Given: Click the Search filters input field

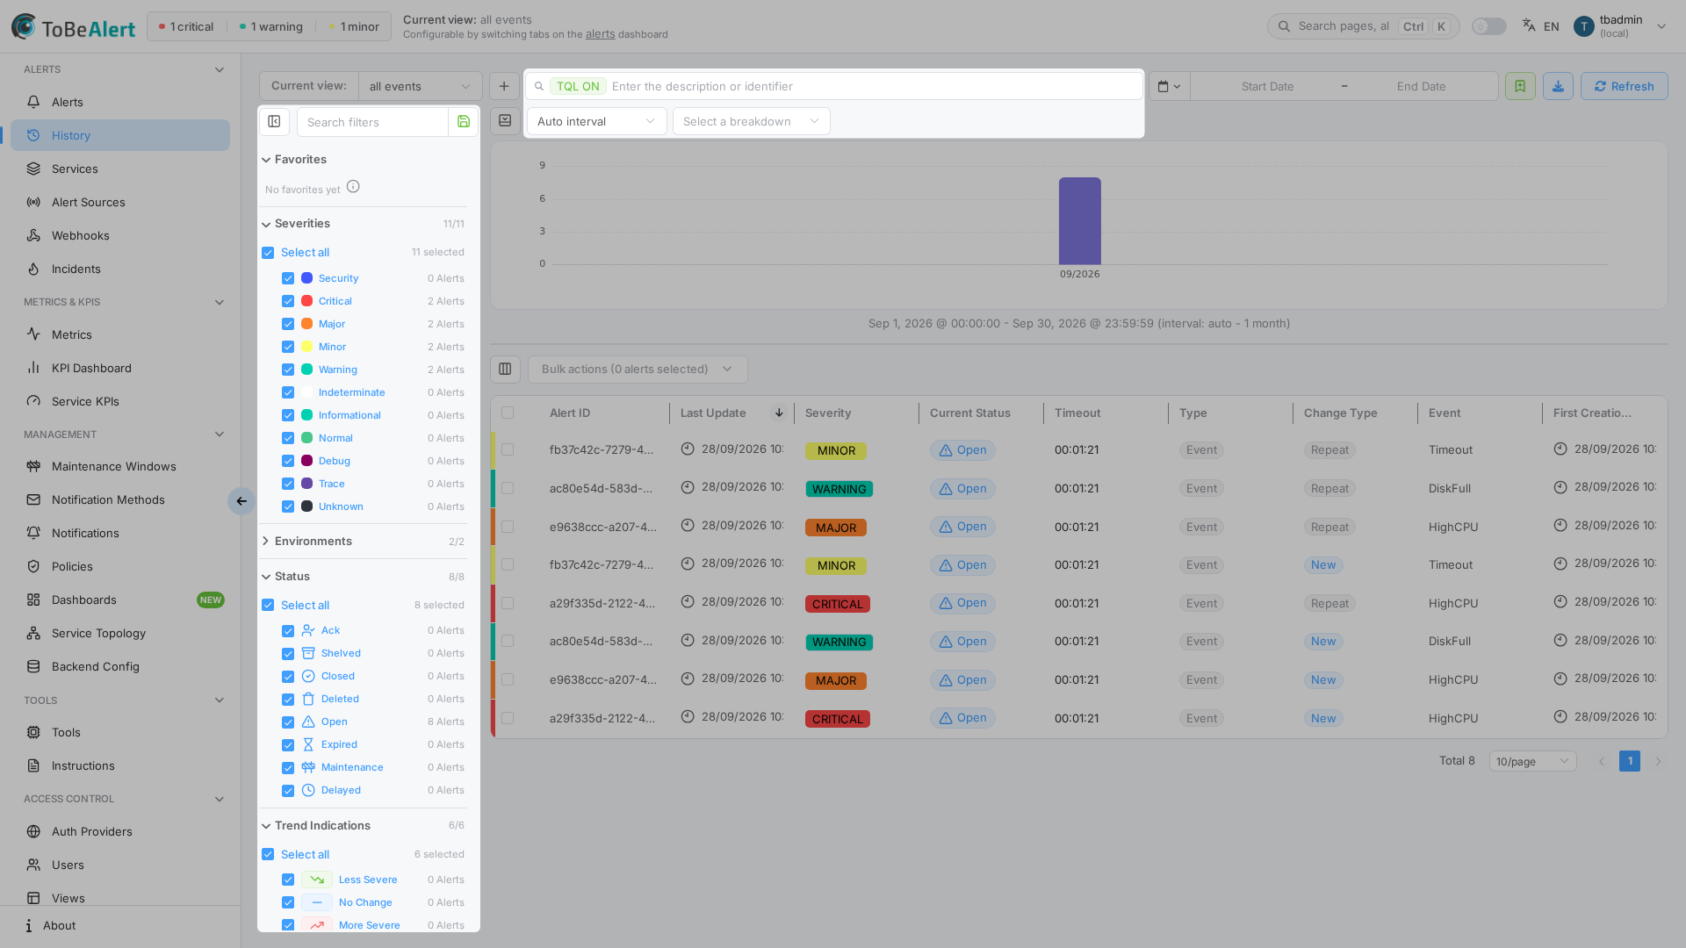Looking at the screenshot, I should [x=372, y=122].
